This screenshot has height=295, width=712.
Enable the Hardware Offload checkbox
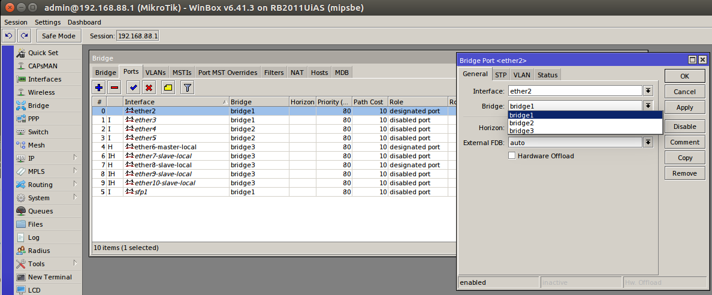tap(512, 156)
